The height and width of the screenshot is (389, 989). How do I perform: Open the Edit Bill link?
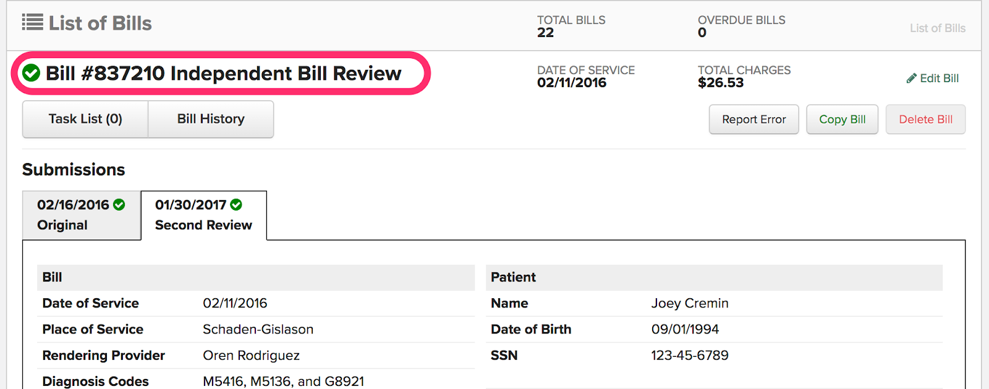[x=939, y=78]
